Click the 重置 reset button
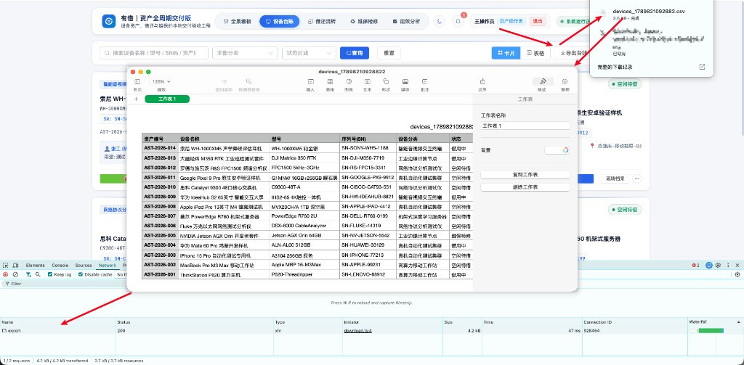Viewport: 744px width, 365px height. 389,53
